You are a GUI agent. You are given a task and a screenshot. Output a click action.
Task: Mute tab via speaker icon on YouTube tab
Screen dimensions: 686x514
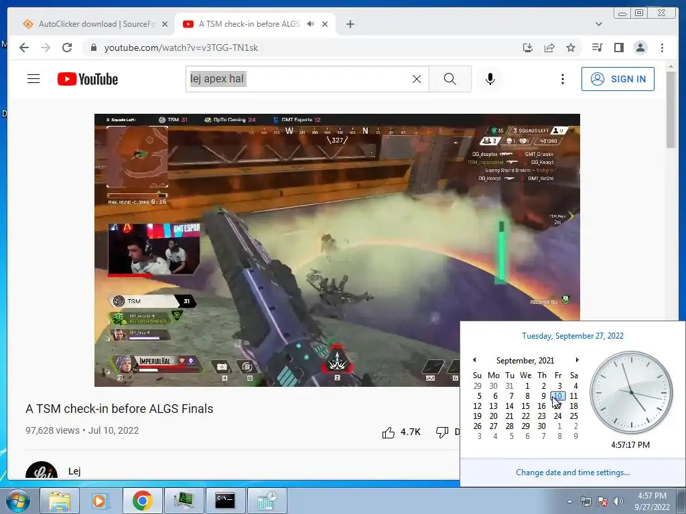tap(311, 24)
